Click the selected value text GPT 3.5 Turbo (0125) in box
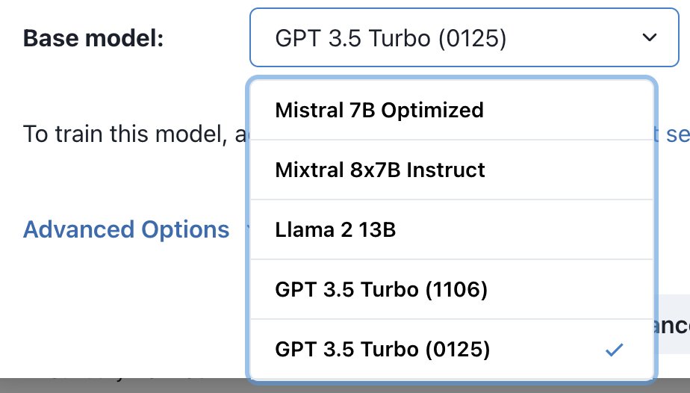The image size is (690, 393). coord(391,38)
